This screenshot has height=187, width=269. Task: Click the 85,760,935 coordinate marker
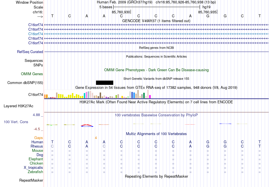point(207,12)
